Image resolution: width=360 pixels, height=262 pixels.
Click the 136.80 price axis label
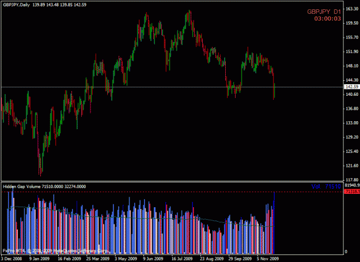pos(352,108)
